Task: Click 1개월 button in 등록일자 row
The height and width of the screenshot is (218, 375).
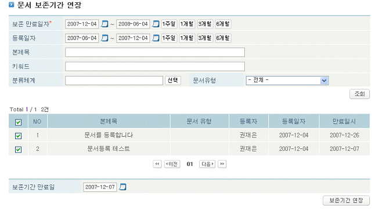Action: tap(187, 38)
